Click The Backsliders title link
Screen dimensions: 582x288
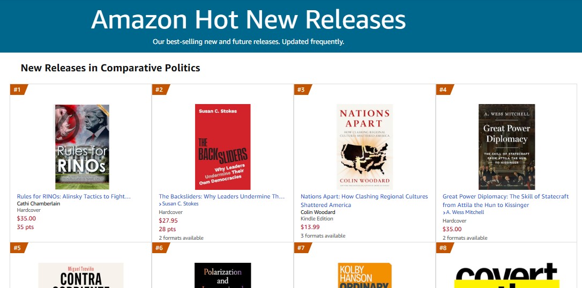tap(222, 196)
